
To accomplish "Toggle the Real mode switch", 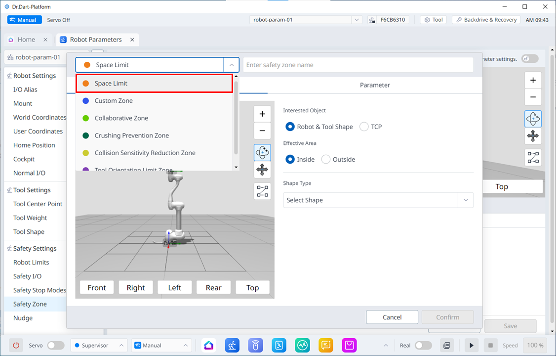I will point(423,345).
